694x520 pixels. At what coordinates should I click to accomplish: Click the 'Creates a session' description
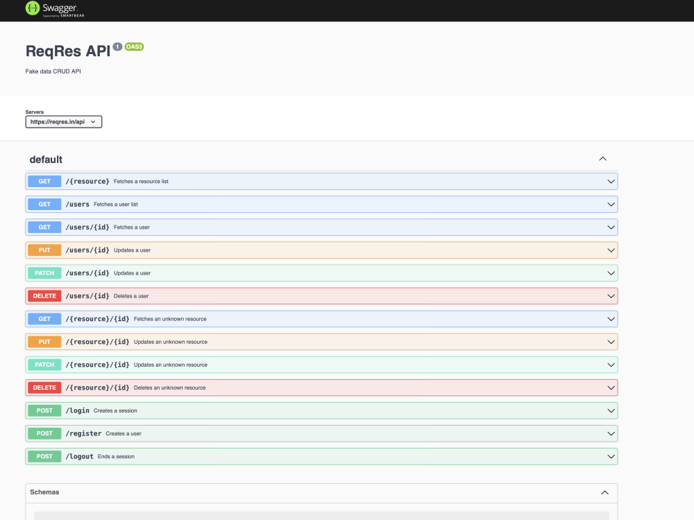coord(115,410)
